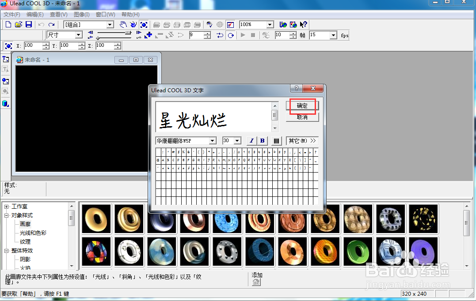476x301 pixels.
Task: Click the text input scrollbar in dialog
Action: pos(275,117)
